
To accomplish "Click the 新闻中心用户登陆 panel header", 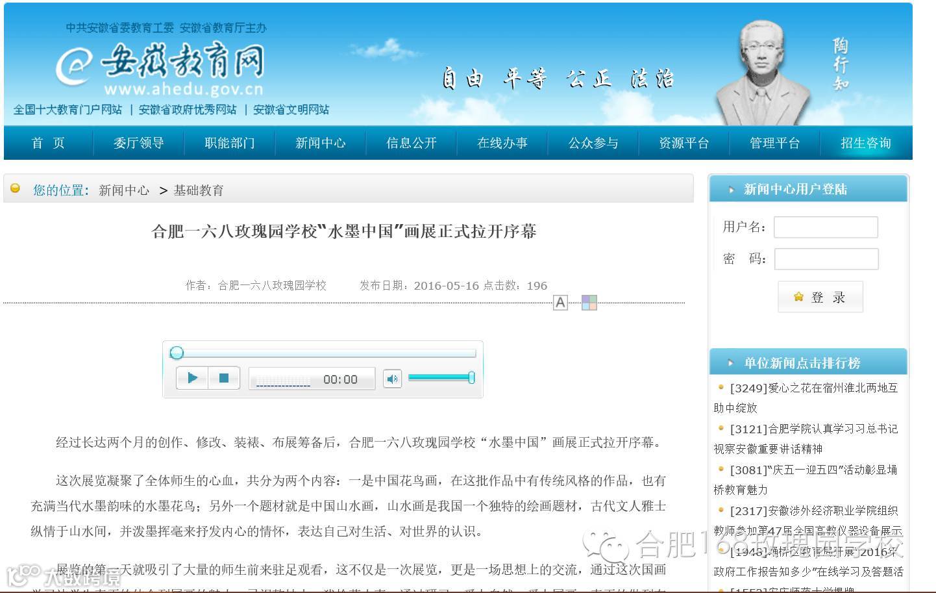I will pyautogui.click(x=808, y=189).
